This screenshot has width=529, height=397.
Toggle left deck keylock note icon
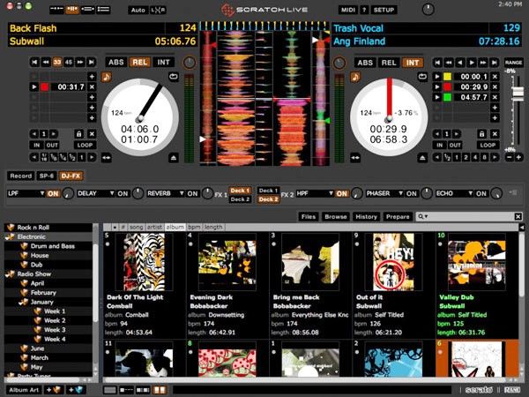click(107, 77)
